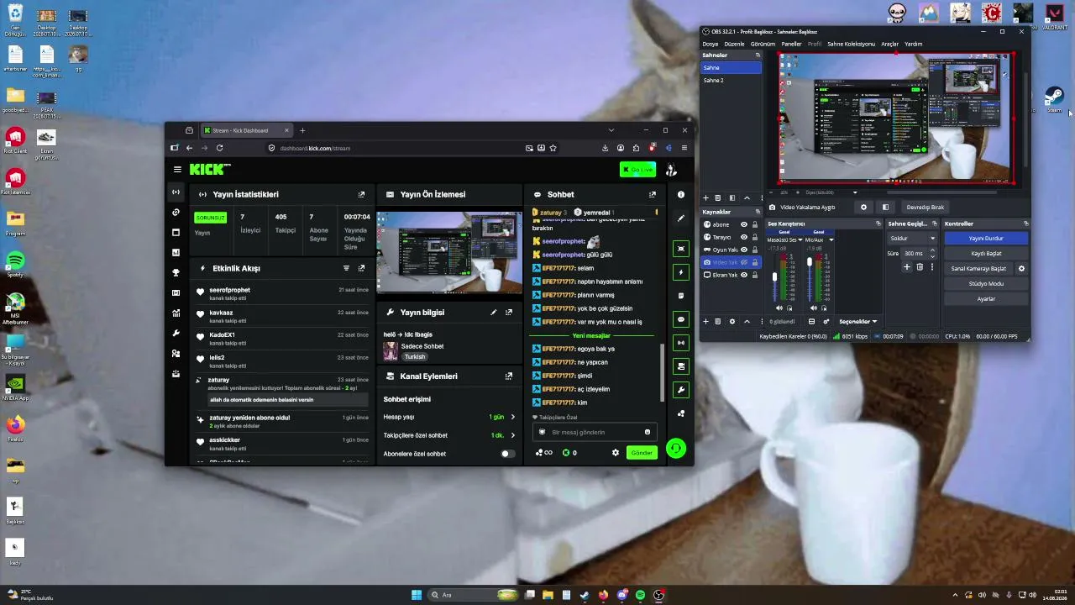Open Firefox list all tabs dropdown
Screen dimensions: 1075x605
611,130
